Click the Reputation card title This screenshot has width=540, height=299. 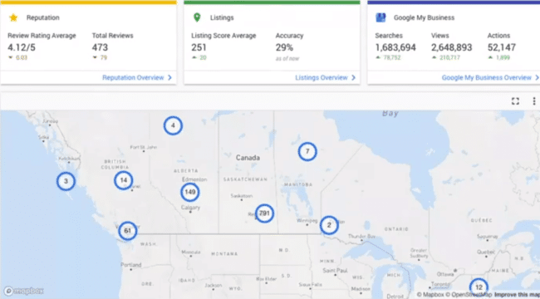click(42, 17)
